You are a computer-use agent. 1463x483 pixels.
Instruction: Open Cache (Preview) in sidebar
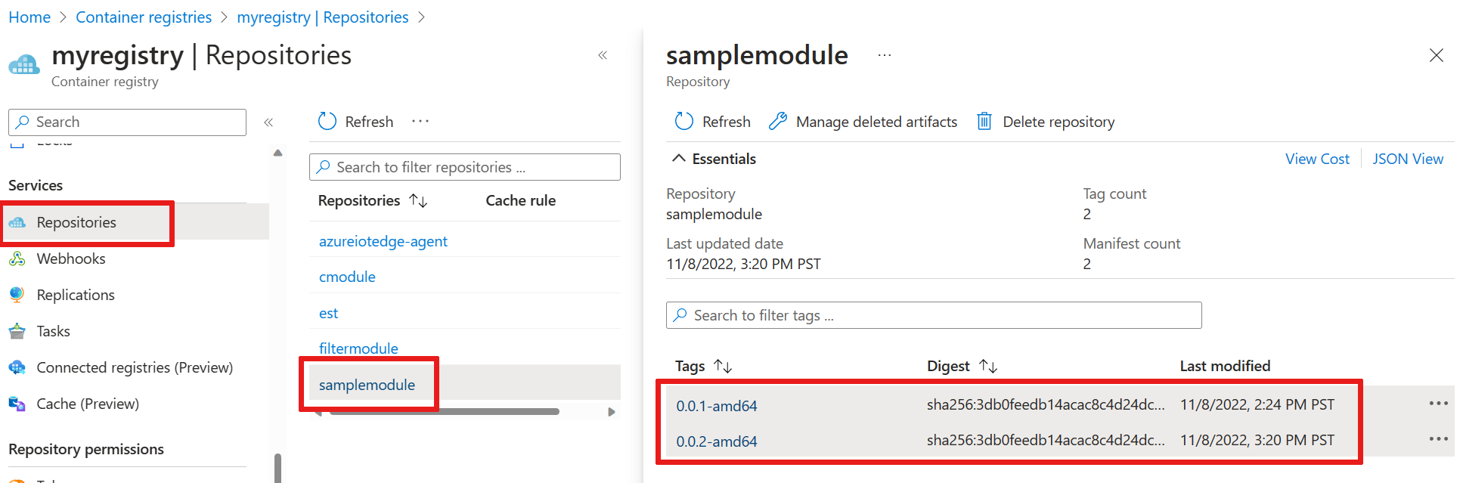pyautogui.click(x=88, y=404)
